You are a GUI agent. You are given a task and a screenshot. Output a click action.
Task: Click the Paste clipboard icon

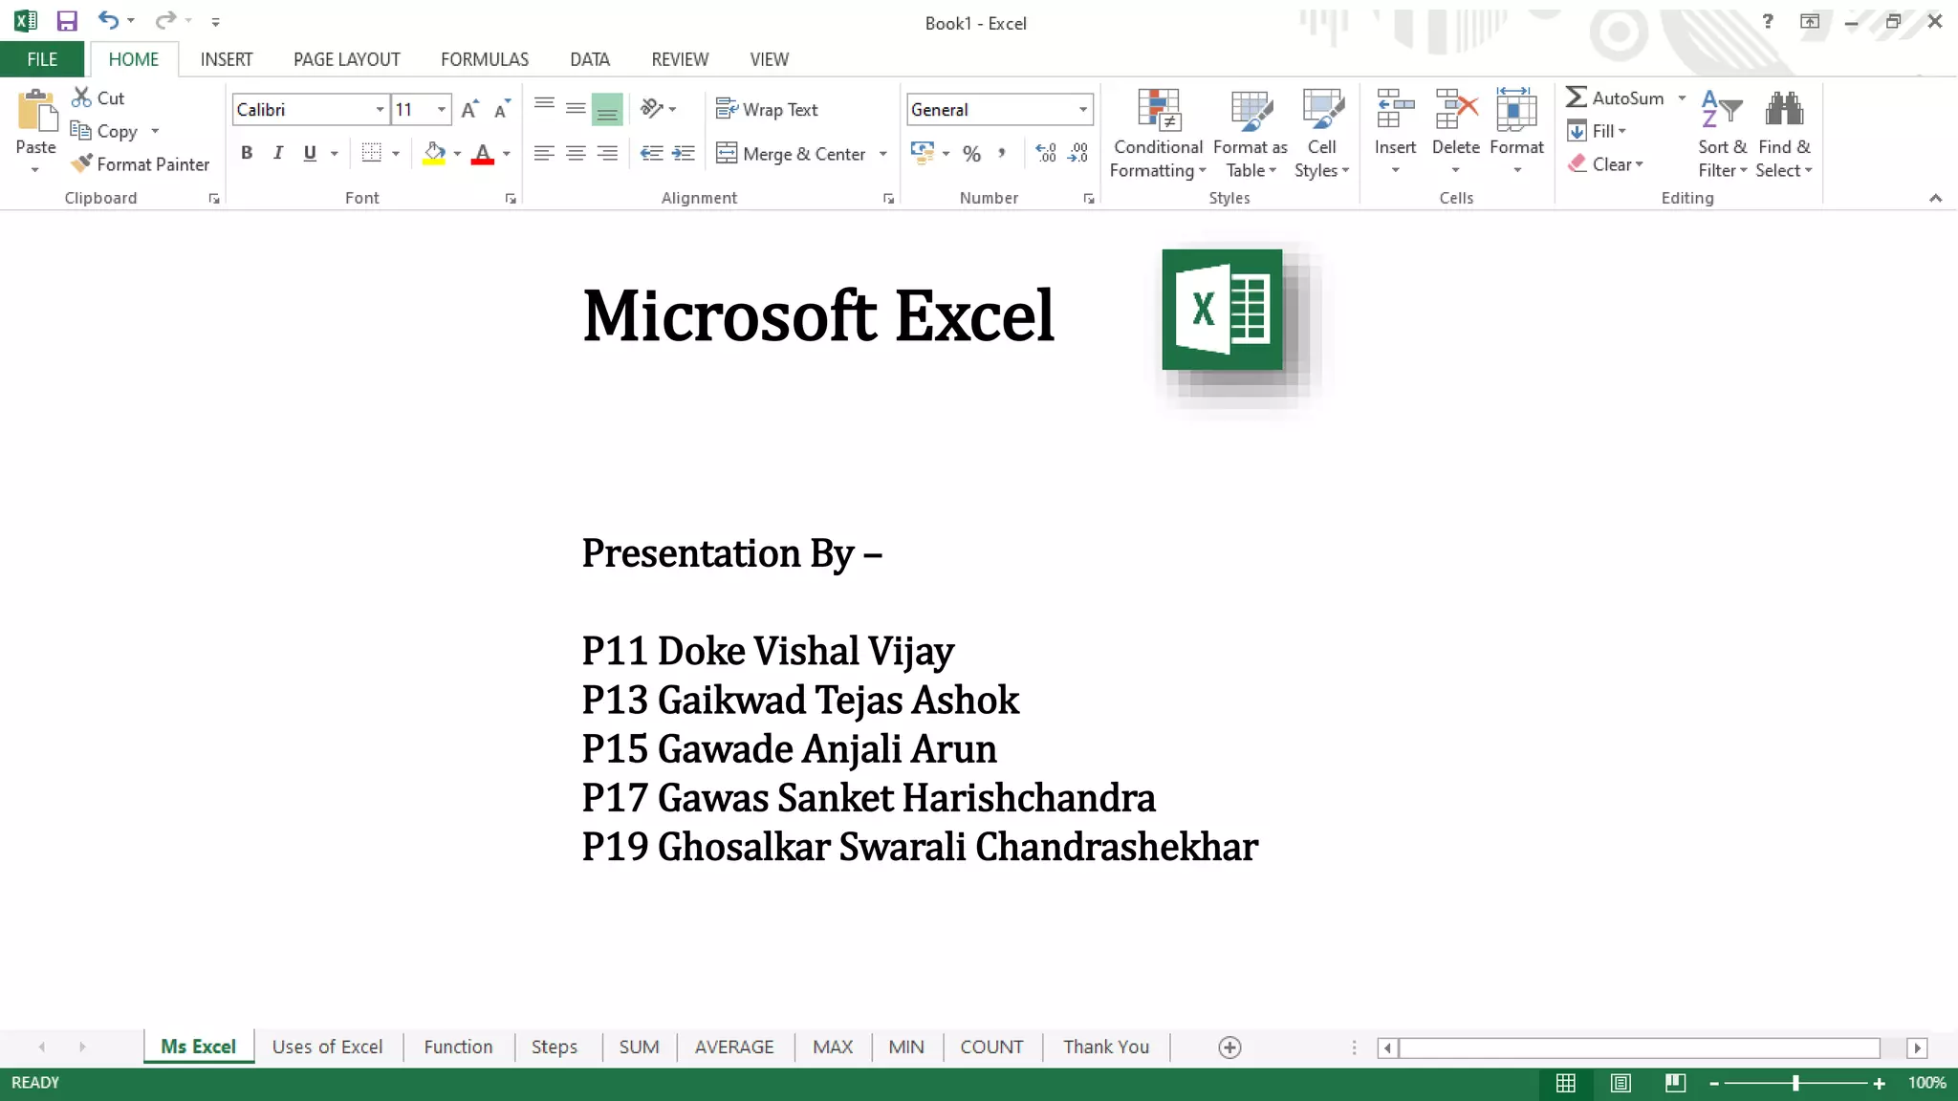(x=36, y=110)
